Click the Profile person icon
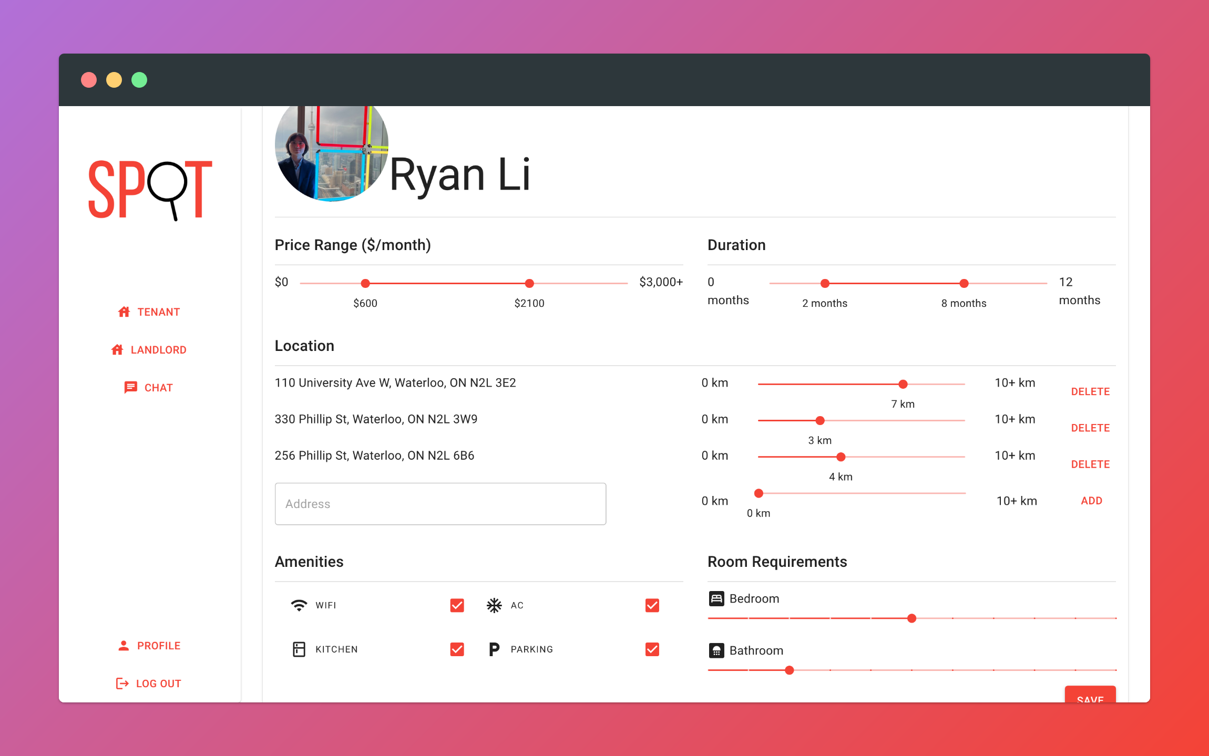 tap(124, 646)
